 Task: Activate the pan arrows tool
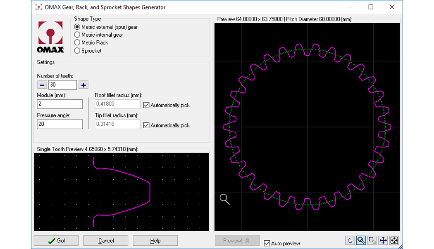(383, 240)
